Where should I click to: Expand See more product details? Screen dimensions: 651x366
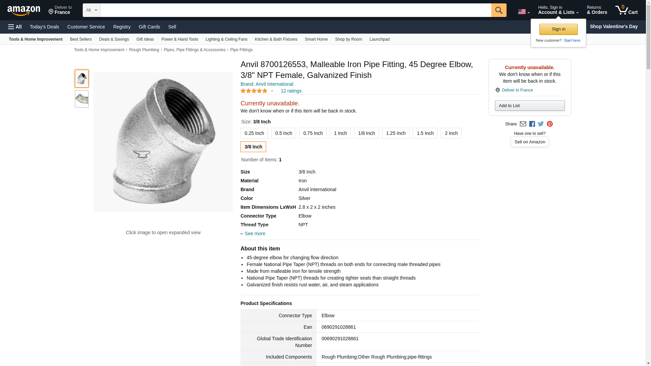click(x=255, y=233)
